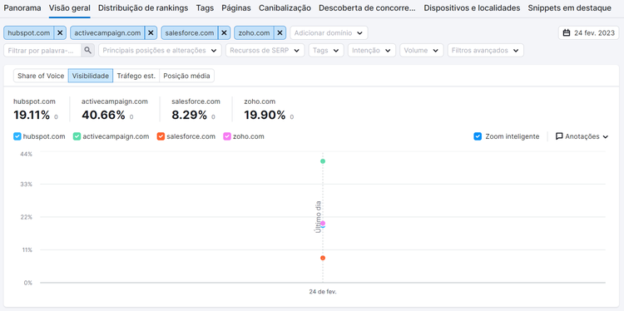624x311 pixels.
Task: Toggle salesforce.com series checkbox in legend
Action: pyautogui.click(x=161, y=136)
